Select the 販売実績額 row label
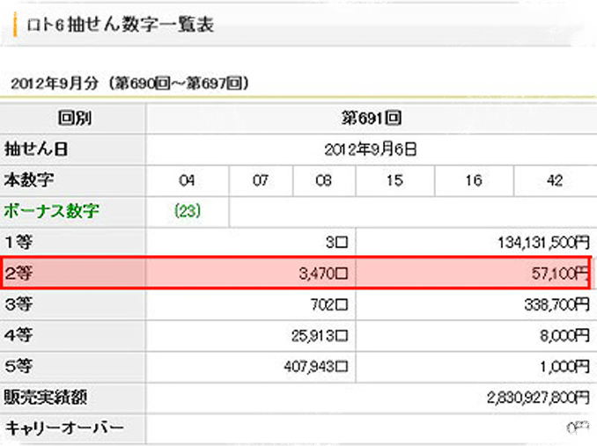The height and width of the screenshot is (446, 597). 46,398
